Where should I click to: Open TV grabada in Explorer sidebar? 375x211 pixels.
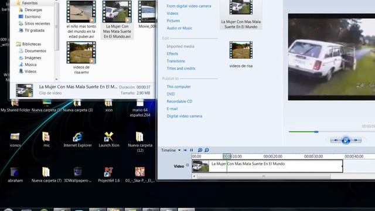(31, 30)
